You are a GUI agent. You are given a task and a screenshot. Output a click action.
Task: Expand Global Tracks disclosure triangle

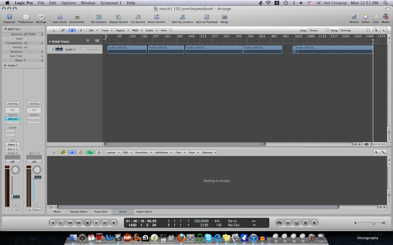(50, 42)
